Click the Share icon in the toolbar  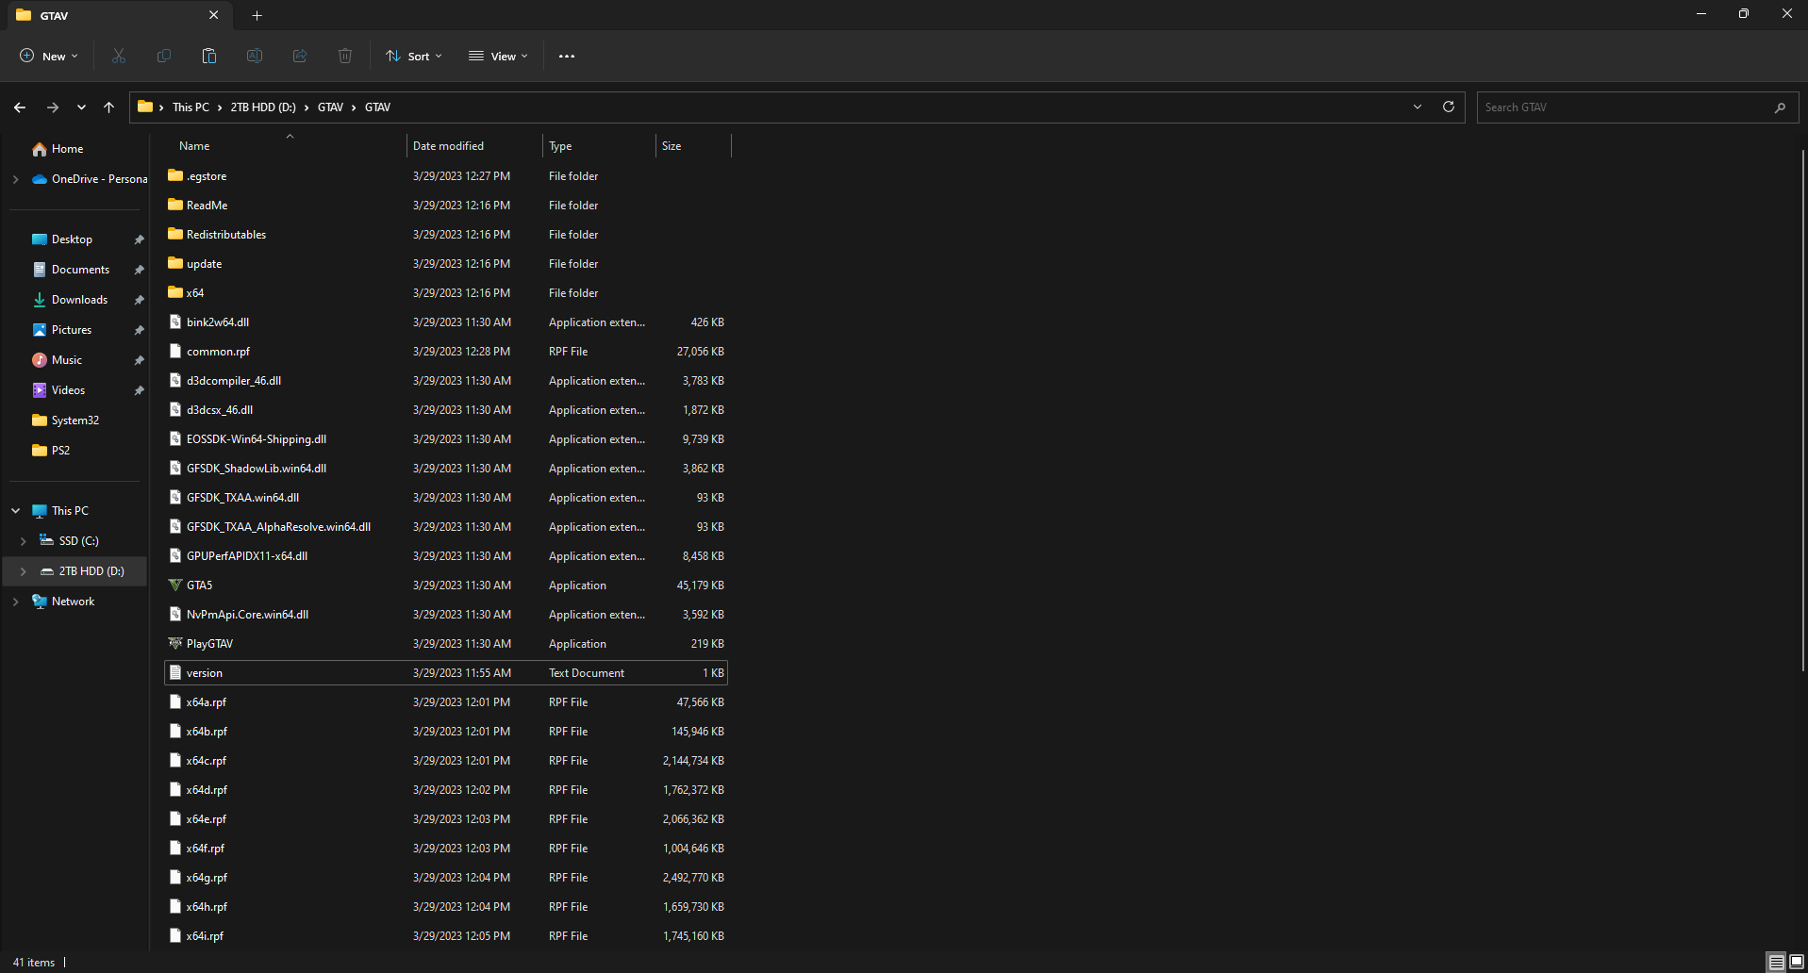(299, 56)
